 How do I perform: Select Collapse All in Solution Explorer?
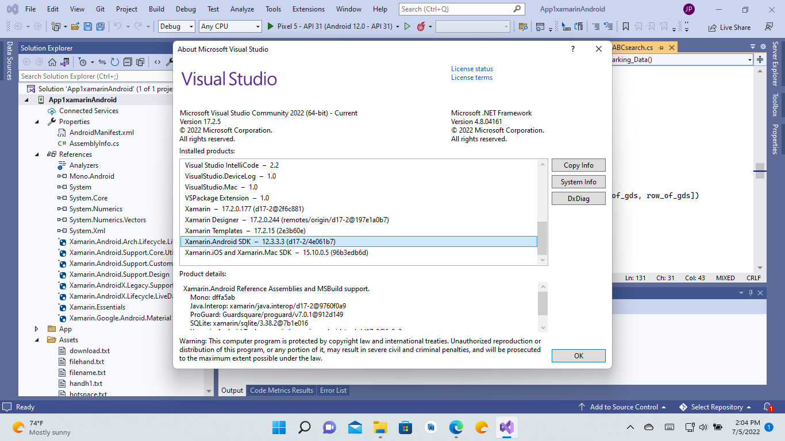click(128, 63)
